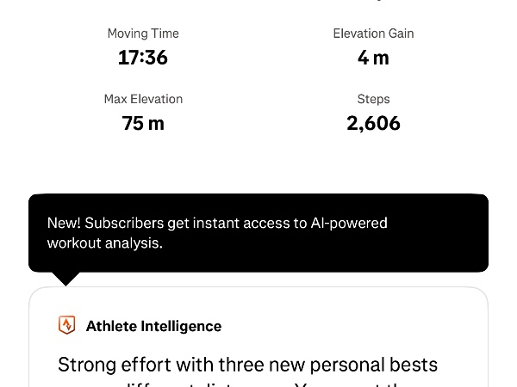Open the Athlete Intelligence heading
Screen dimensions: 517x387
[x=153, y=326]
